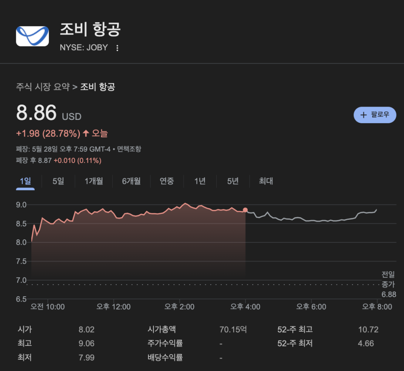Switch to the 5일 chart tab

(x=58, y=181)
